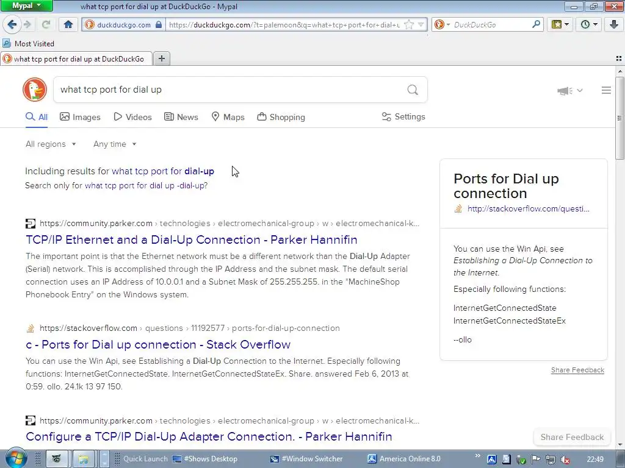Click the floating Share Feedback button

pyautogui.click(x=572, y=437)
